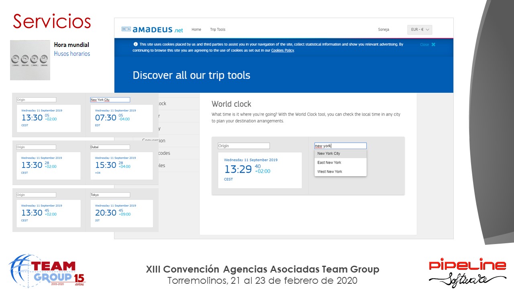This screenshot has width=514, height=289.
Task: Click the 15:30 Dubai time
Action: (x=106, y=165)
